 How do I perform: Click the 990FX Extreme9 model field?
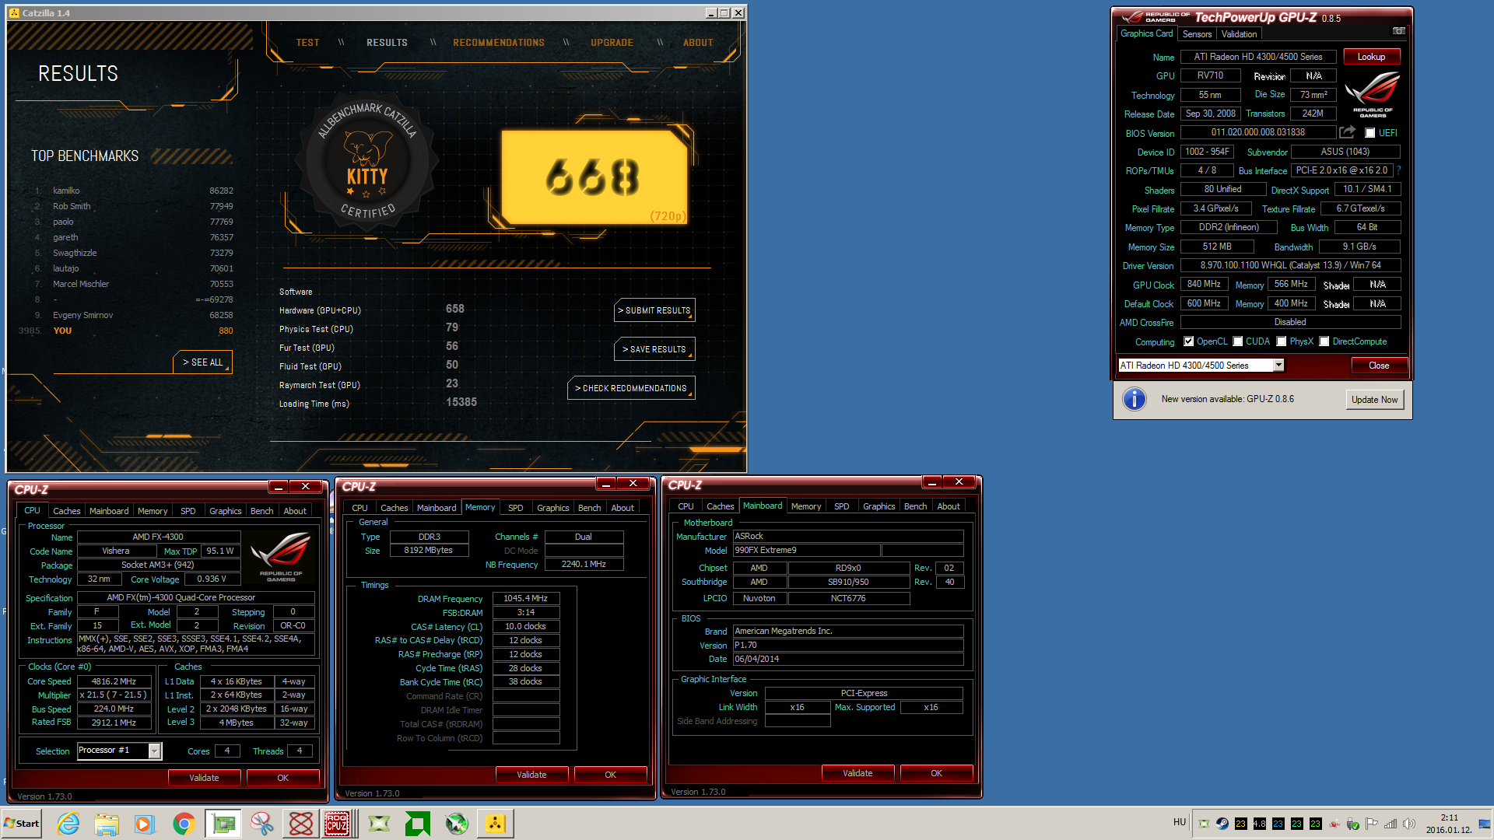tap(806, 550)
